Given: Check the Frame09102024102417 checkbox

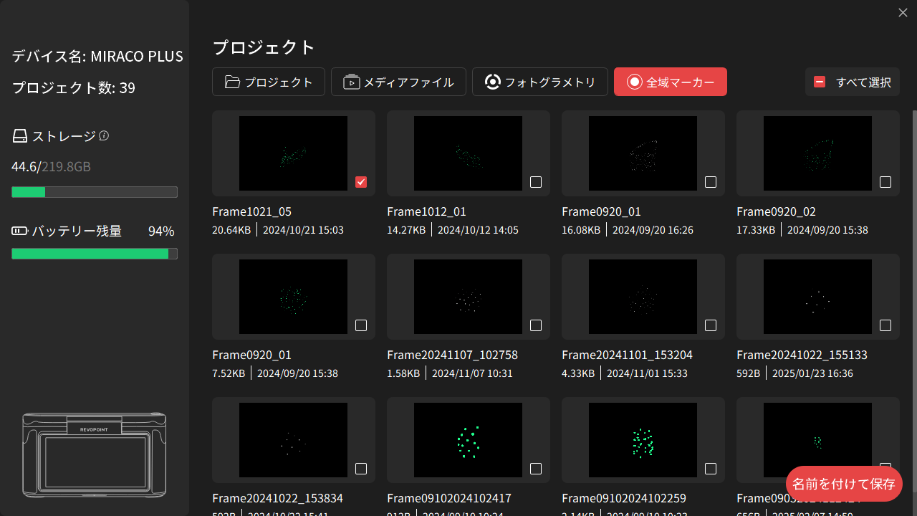Looking at the screenshot, I should (x=536, y=469).
